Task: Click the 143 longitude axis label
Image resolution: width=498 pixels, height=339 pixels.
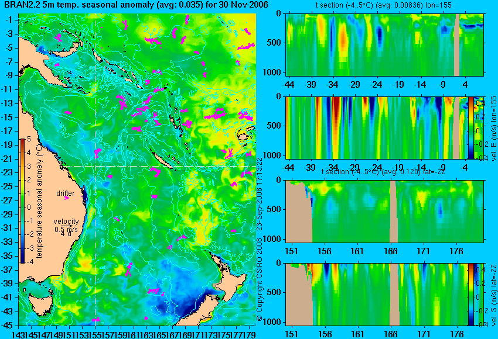Action: 17,334
